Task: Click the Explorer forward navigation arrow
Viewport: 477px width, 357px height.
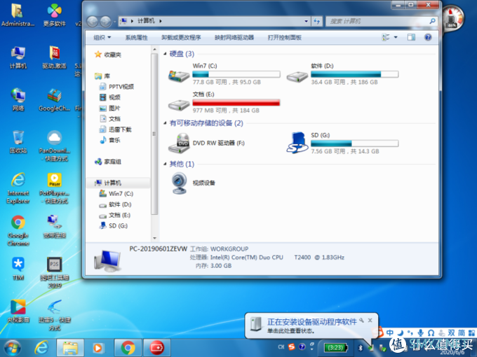Action: coord(105,21)
